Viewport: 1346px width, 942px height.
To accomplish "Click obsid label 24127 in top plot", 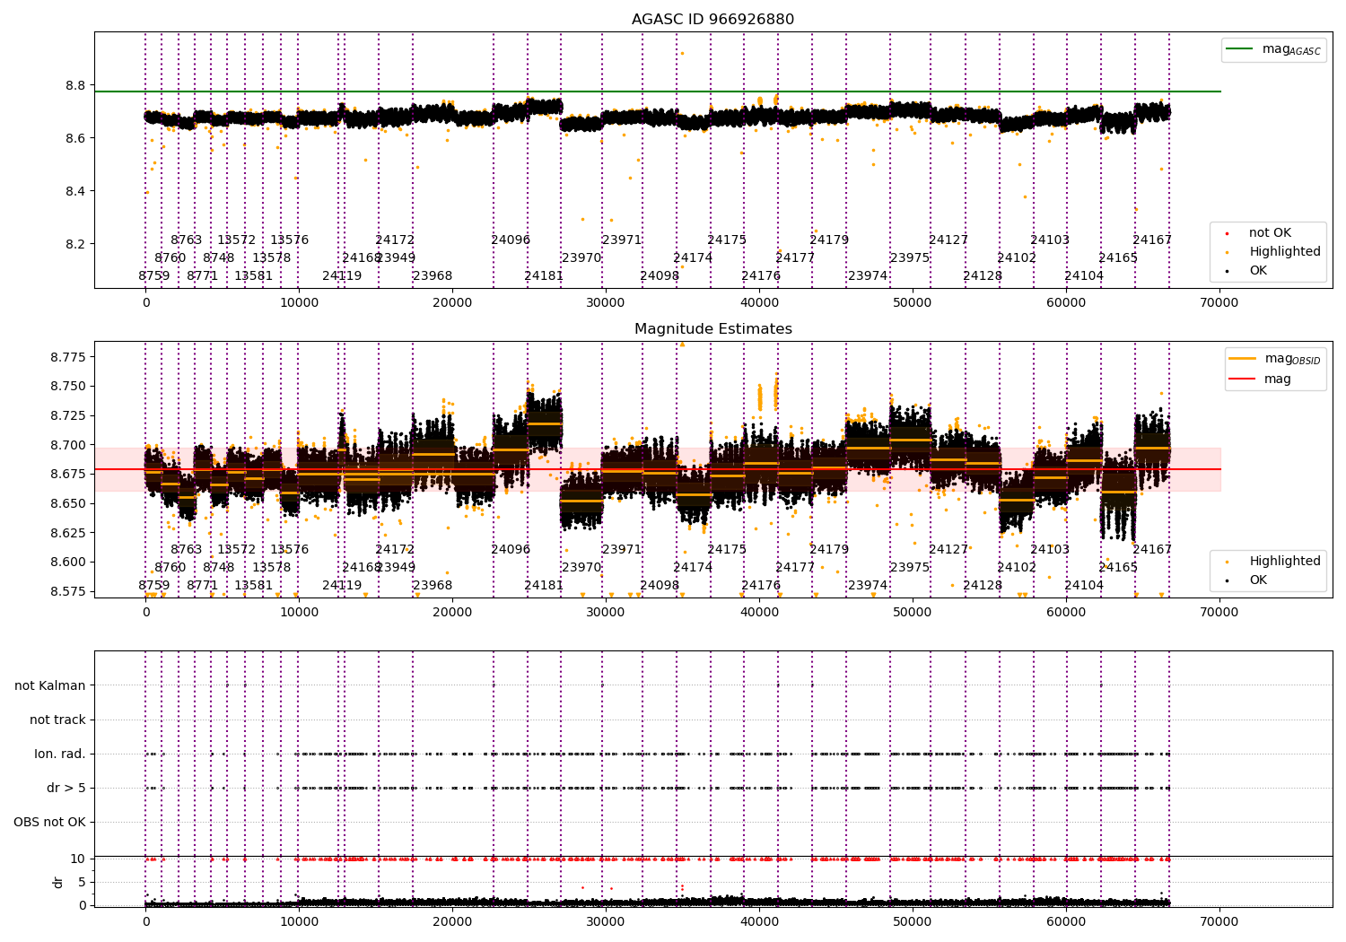I will pos(948,240).
